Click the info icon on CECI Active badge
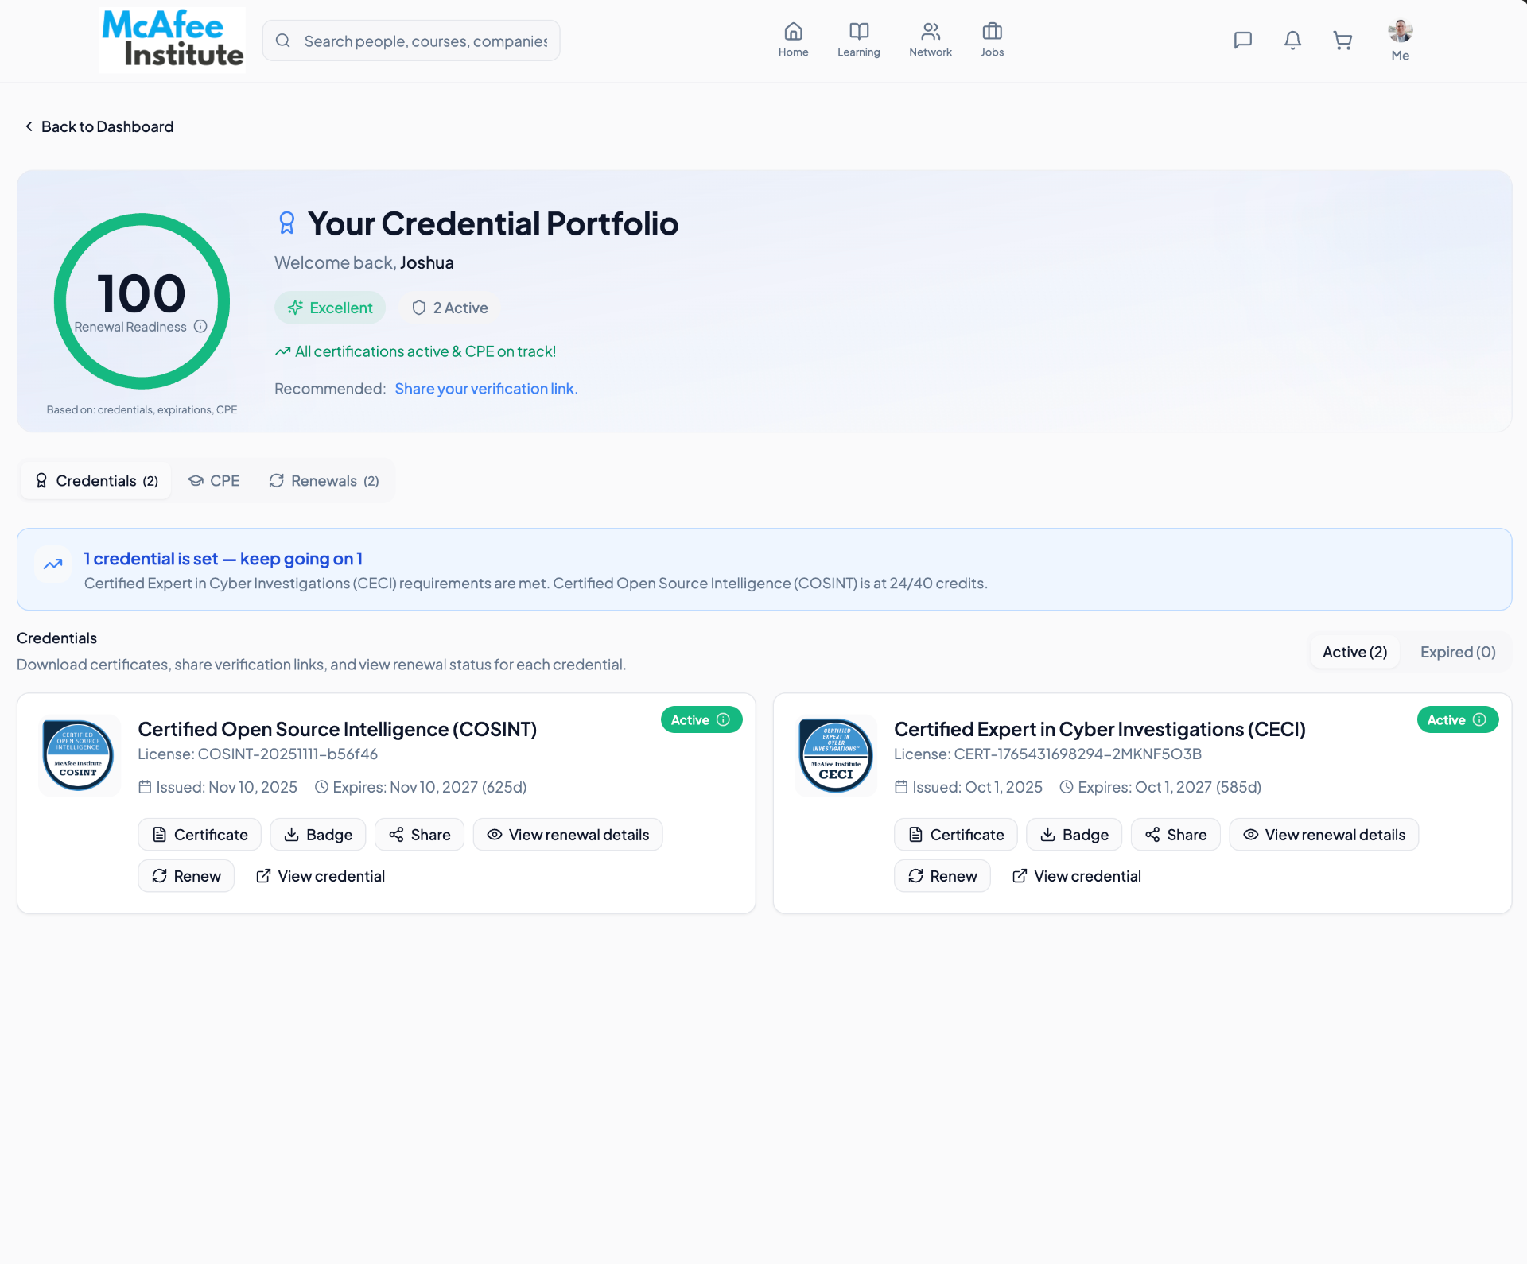The width and height of the screenshot is (1527, 1264). pos(1479,719)
